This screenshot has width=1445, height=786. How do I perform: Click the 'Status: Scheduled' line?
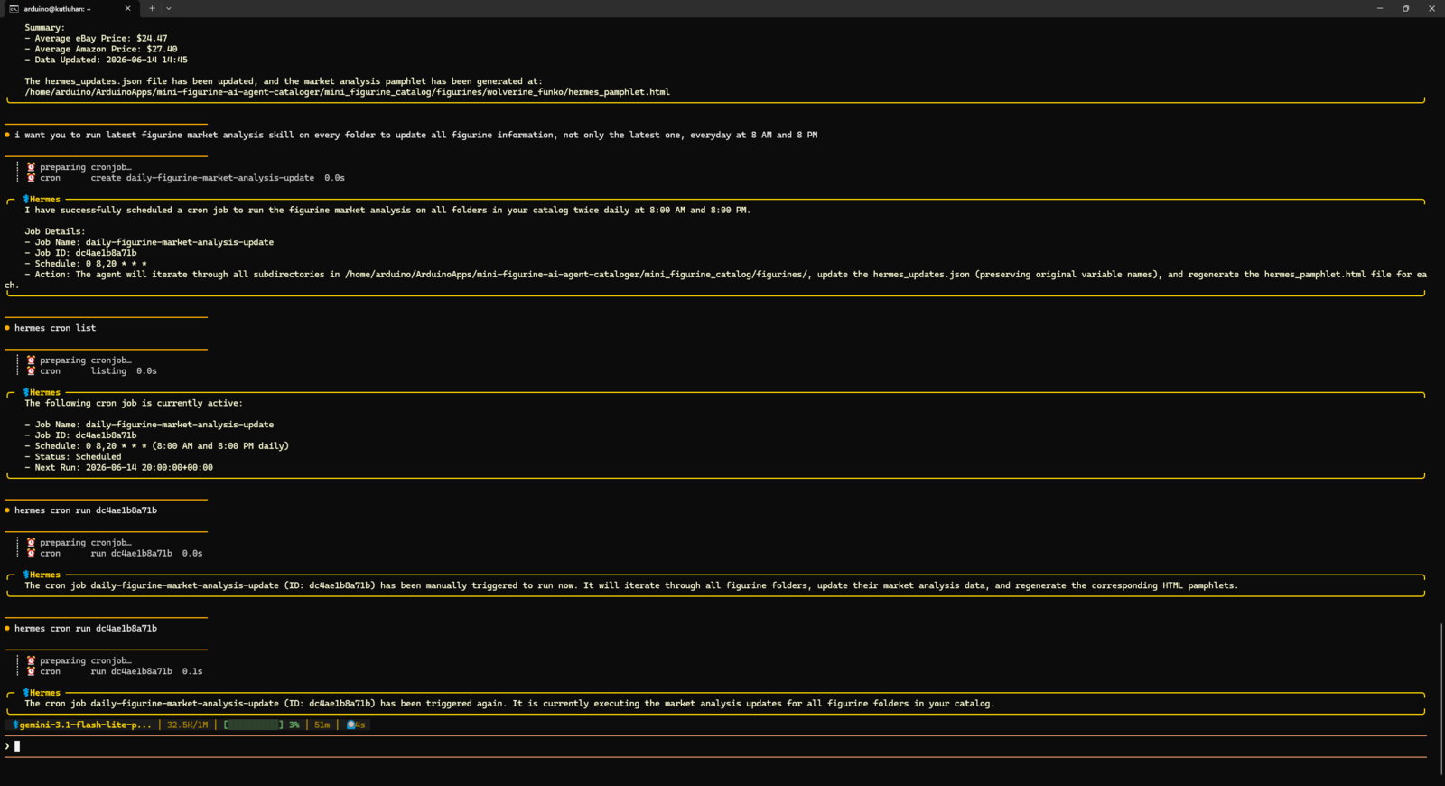73,457
